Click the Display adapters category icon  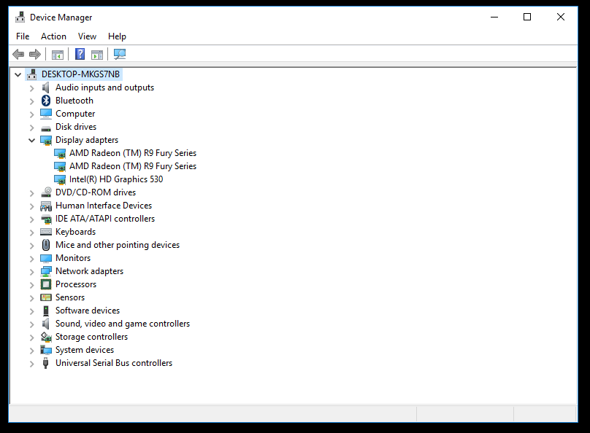[x=46, y=141]
